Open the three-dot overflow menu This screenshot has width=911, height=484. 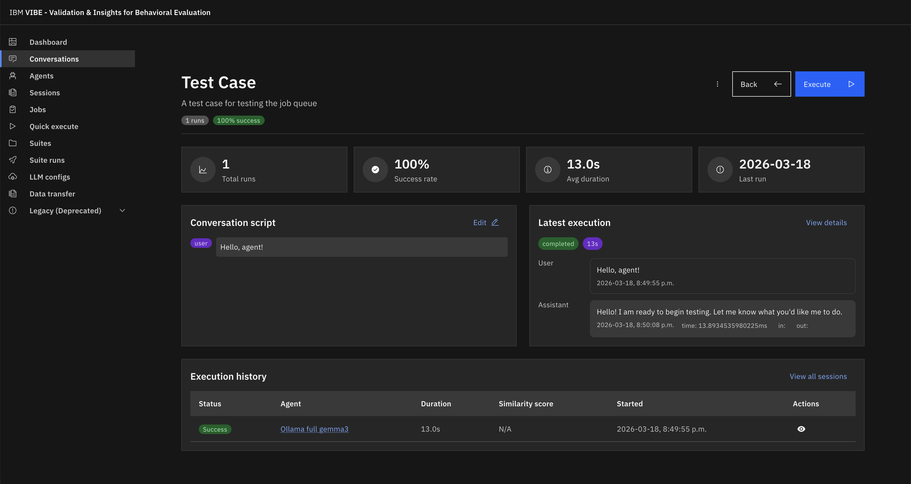(x=717, y=84)
